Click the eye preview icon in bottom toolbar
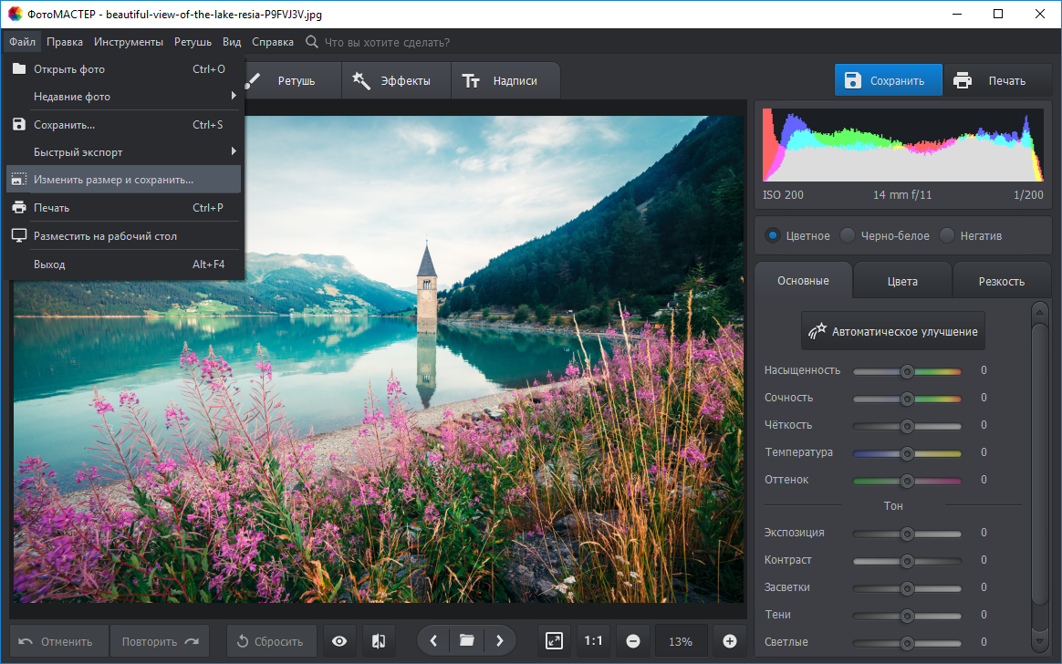 [x=339, y=641]
